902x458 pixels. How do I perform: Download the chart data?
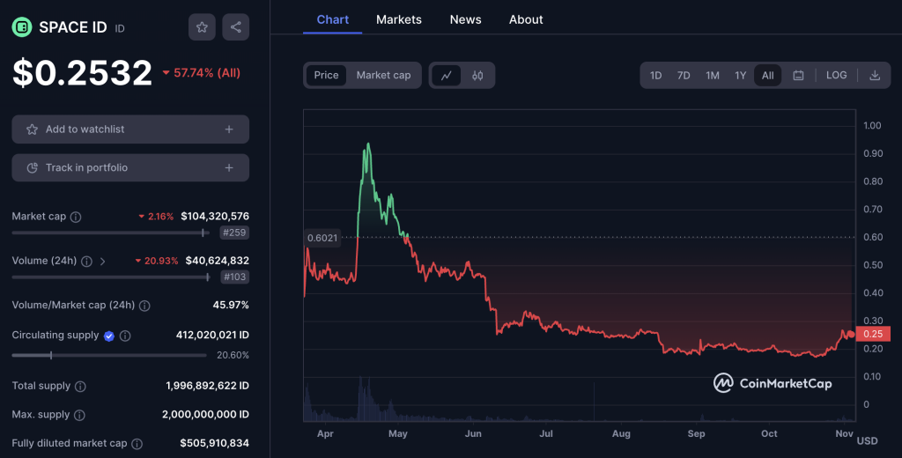(x=875, y=76)
